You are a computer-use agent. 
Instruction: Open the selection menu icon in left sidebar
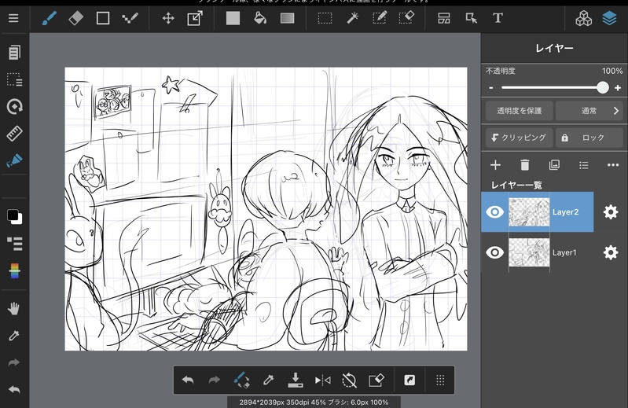point(14,79)
